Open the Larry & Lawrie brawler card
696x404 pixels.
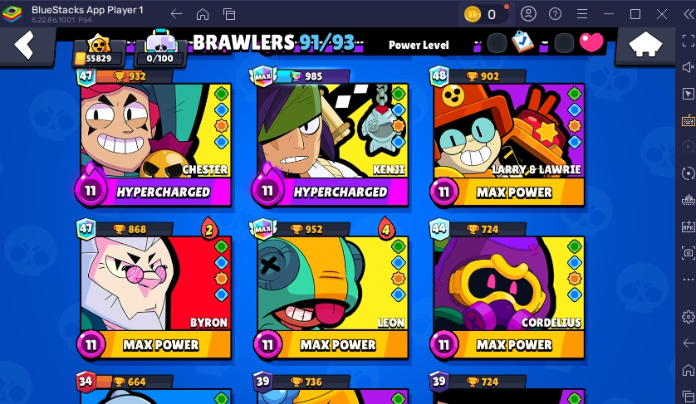click(507, 139)
